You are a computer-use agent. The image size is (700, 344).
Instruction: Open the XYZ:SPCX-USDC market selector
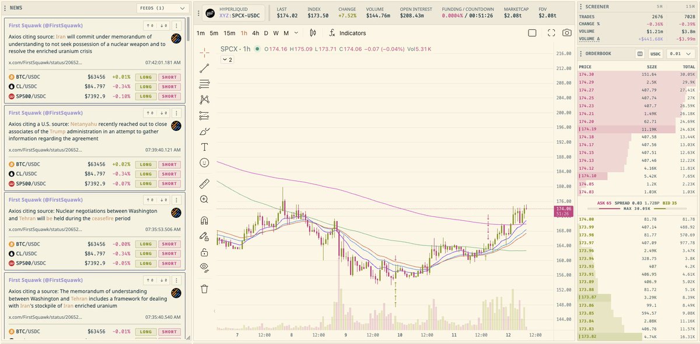[x=232, y=13]
